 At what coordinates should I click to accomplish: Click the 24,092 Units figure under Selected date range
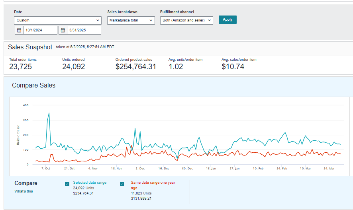(x=83, y=188)
